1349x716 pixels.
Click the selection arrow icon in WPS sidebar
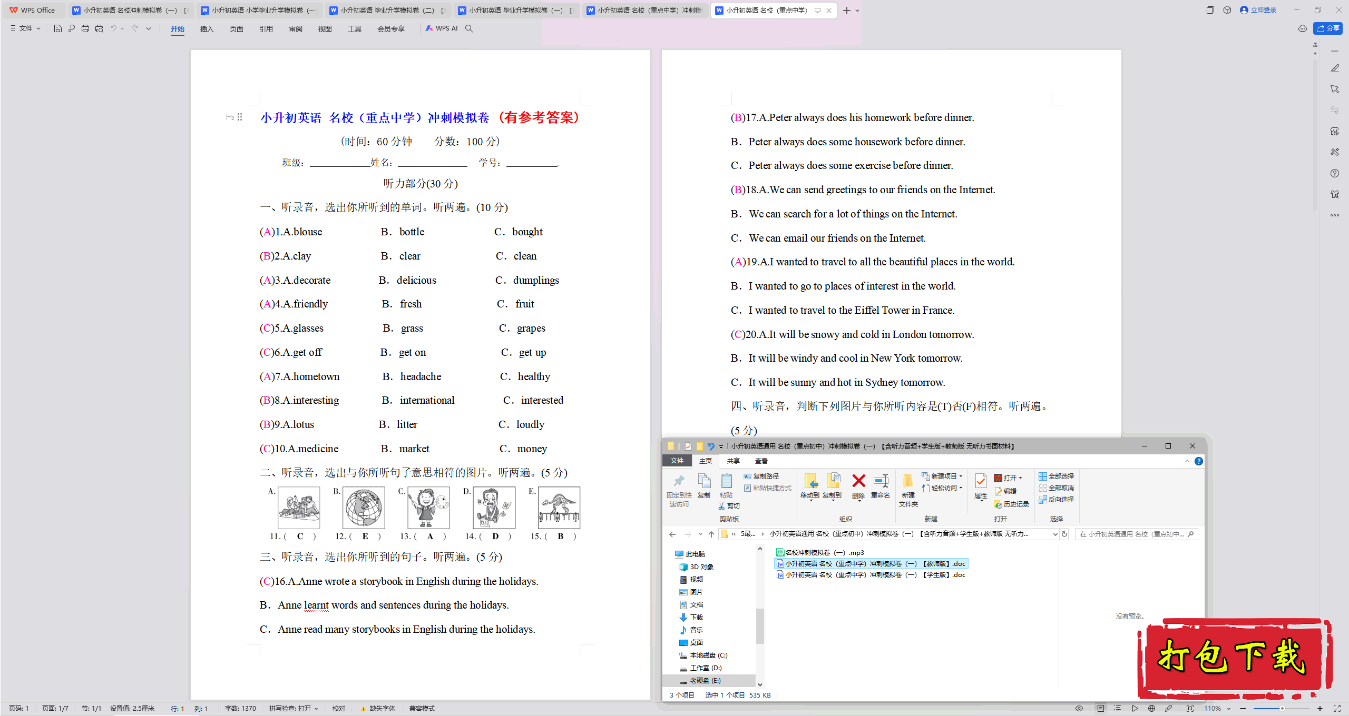(x=1334, y=89)
